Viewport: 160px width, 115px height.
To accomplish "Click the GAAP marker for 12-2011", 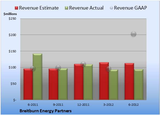I will tap(83, 64).
